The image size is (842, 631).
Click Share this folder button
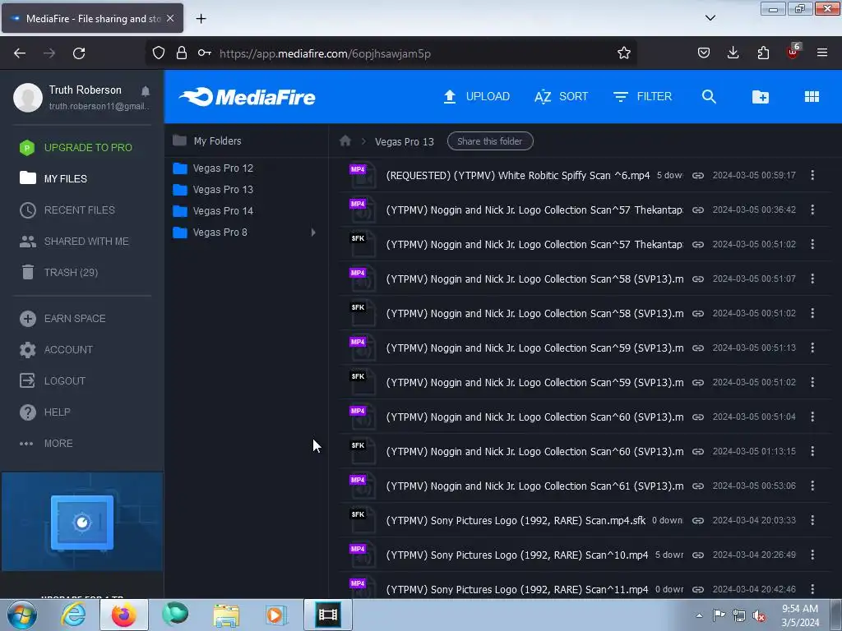[490, 141]
